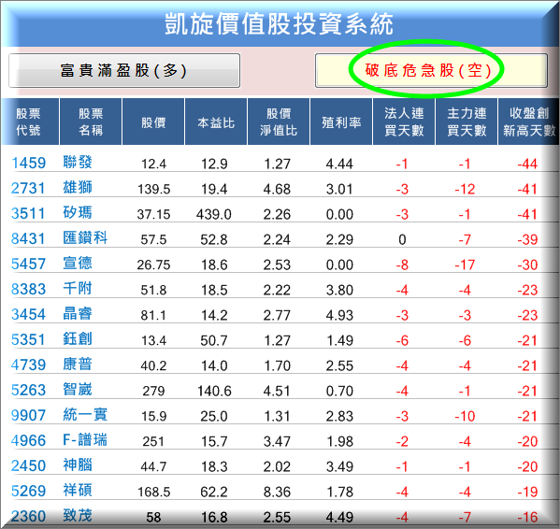The width and height of the screenshot is (560, 529).
Task: Open stock code 2450
Action: pos(29,465)
